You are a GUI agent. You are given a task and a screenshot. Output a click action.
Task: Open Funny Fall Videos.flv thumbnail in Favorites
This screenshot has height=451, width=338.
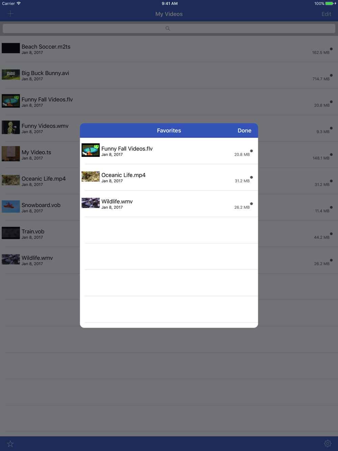tap(91, 150)
